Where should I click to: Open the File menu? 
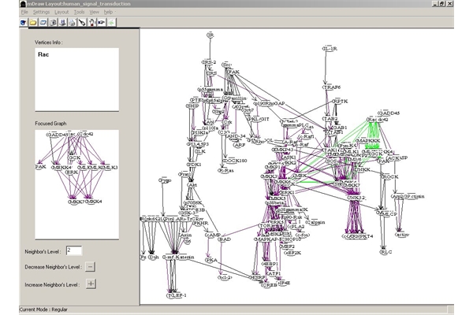(x=24, y=13)
